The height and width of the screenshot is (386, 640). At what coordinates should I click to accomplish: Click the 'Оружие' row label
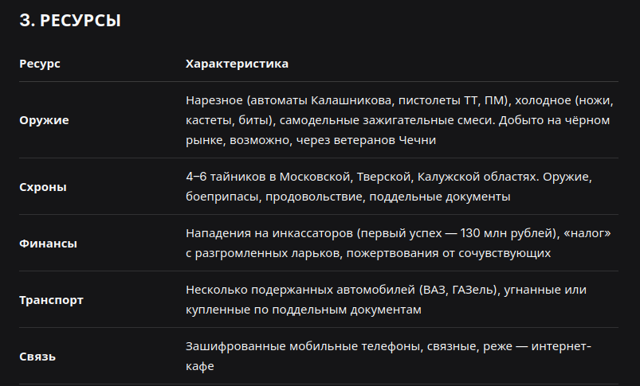click(x=44, y=120)
